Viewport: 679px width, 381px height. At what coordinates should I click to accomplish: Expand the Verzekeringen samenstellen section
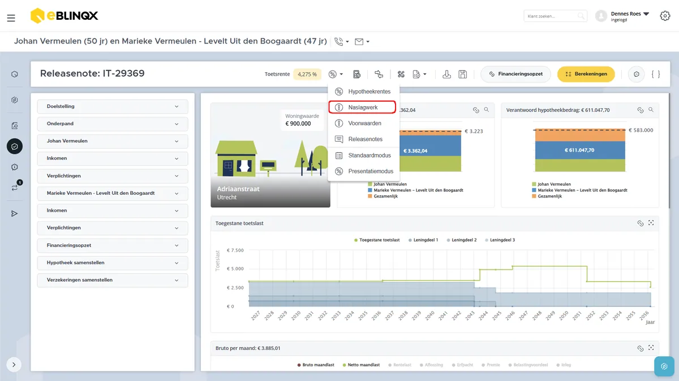pyautogui.click(x=113, y=280)
